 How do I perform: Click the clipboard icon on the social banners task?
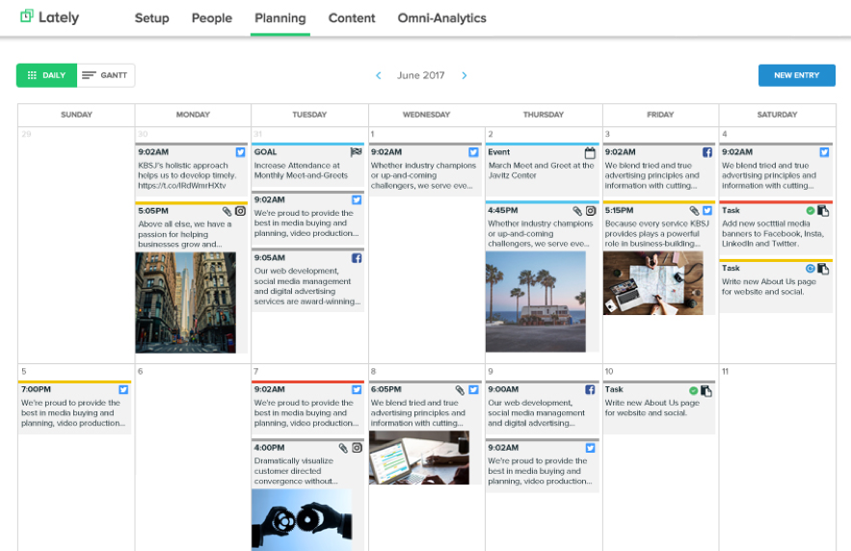pyautogui.click(x=823, y=210)
